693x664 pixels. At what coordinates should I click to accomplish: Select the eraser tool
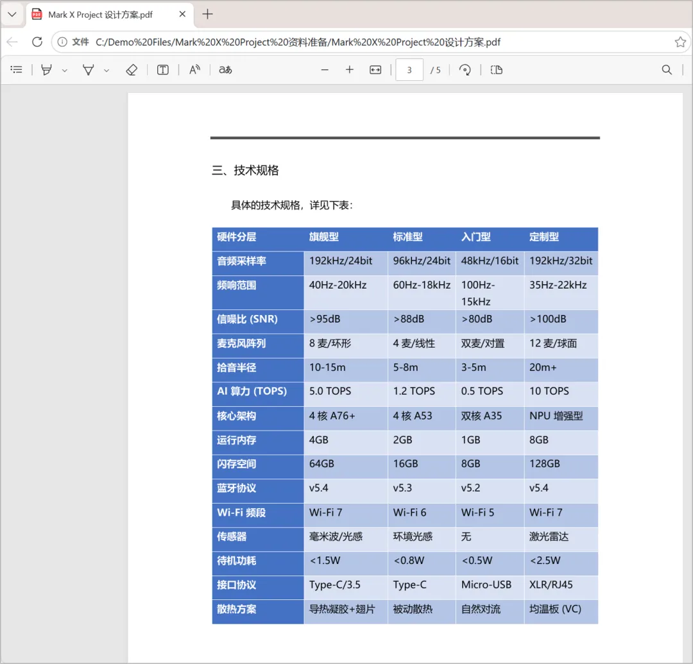point(132,70)
